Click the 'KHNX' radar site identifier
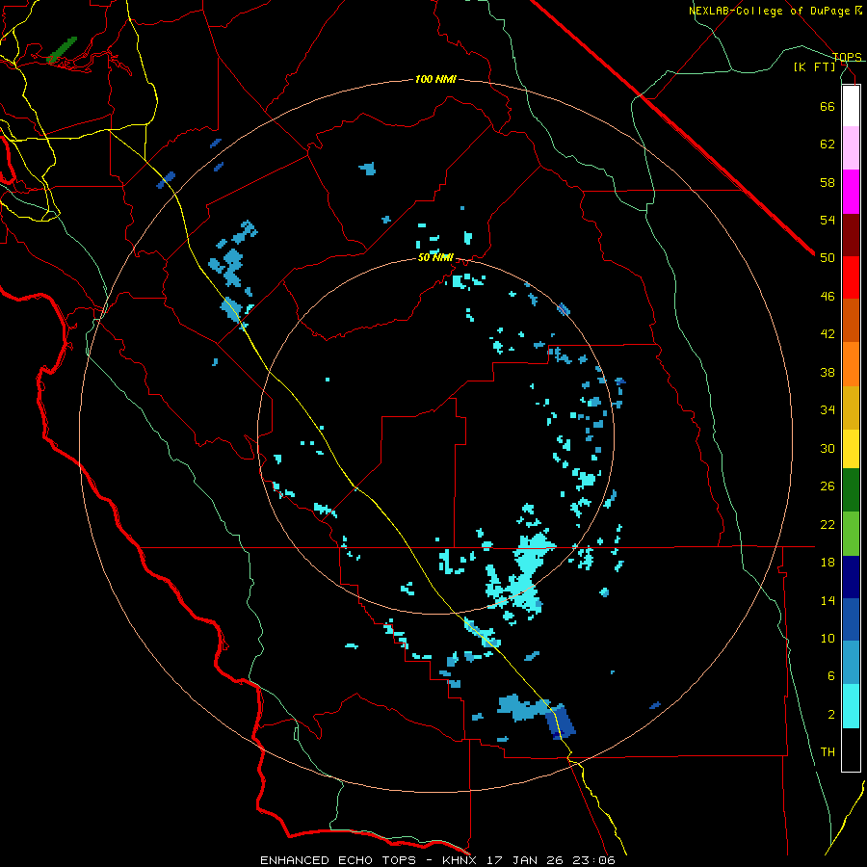This screenshot has width=867, height=867. tap(461, 860)
